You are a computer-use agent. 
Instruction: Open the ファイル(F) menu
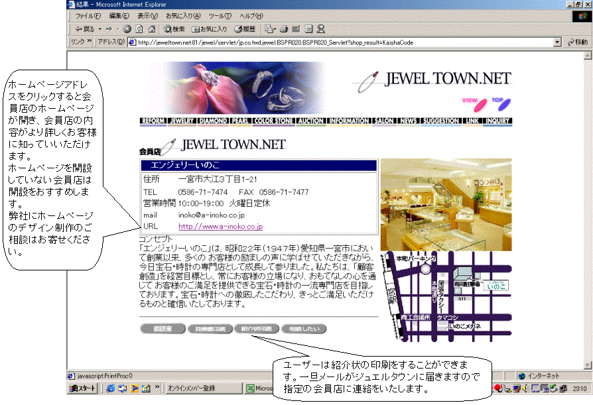(x=88, y=16)
